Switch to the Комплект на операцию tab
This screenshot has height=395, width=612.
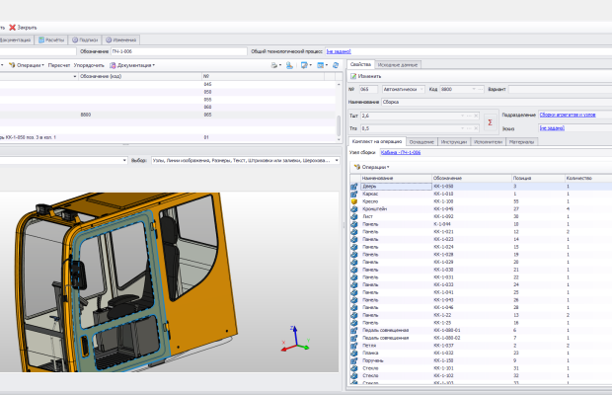377,141
